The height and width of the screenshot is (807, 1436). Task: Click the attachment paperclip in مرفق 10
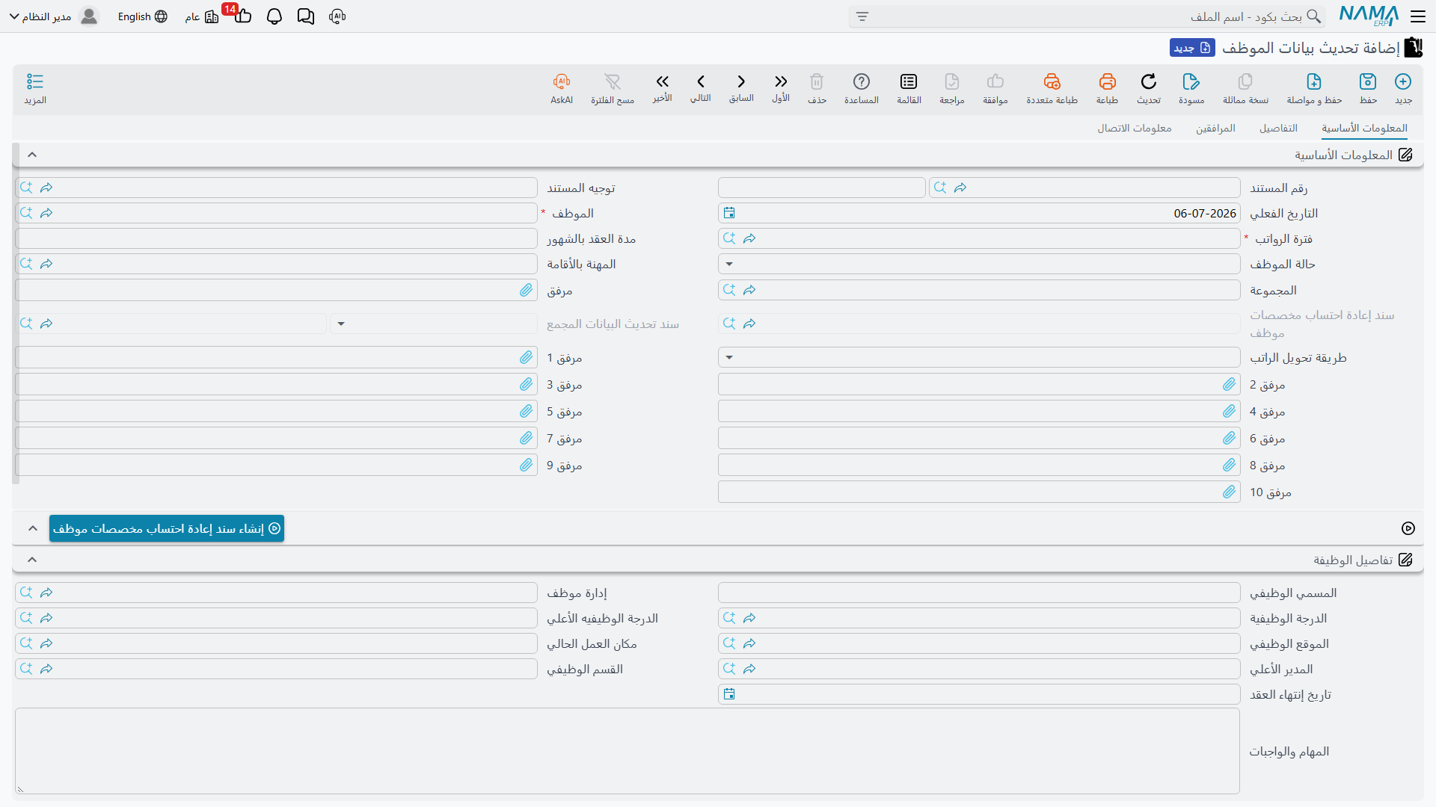(x=1230, y=492)
